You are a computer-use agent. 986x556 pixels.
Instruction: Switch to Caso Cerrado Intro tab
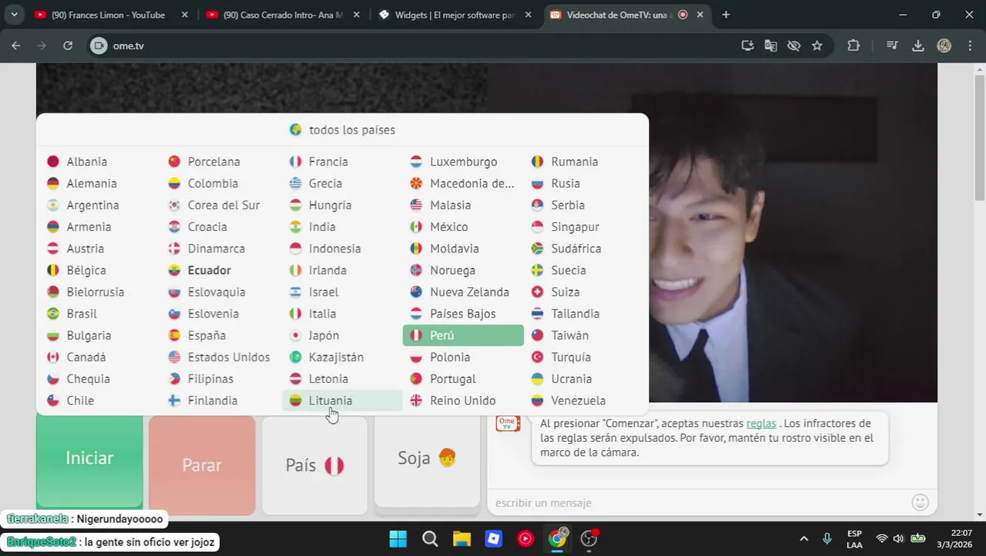click(282, 15)
